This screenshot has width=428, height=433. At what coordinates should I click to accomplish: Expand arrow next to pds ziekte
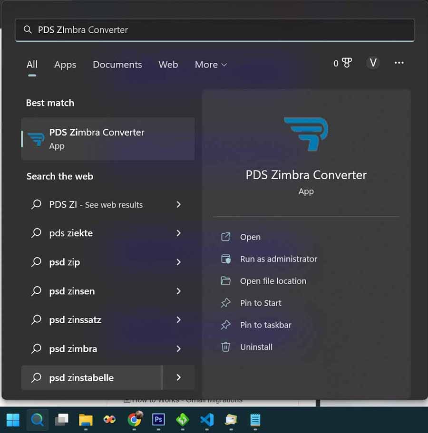pyautogui.click(x=178, y=233)
